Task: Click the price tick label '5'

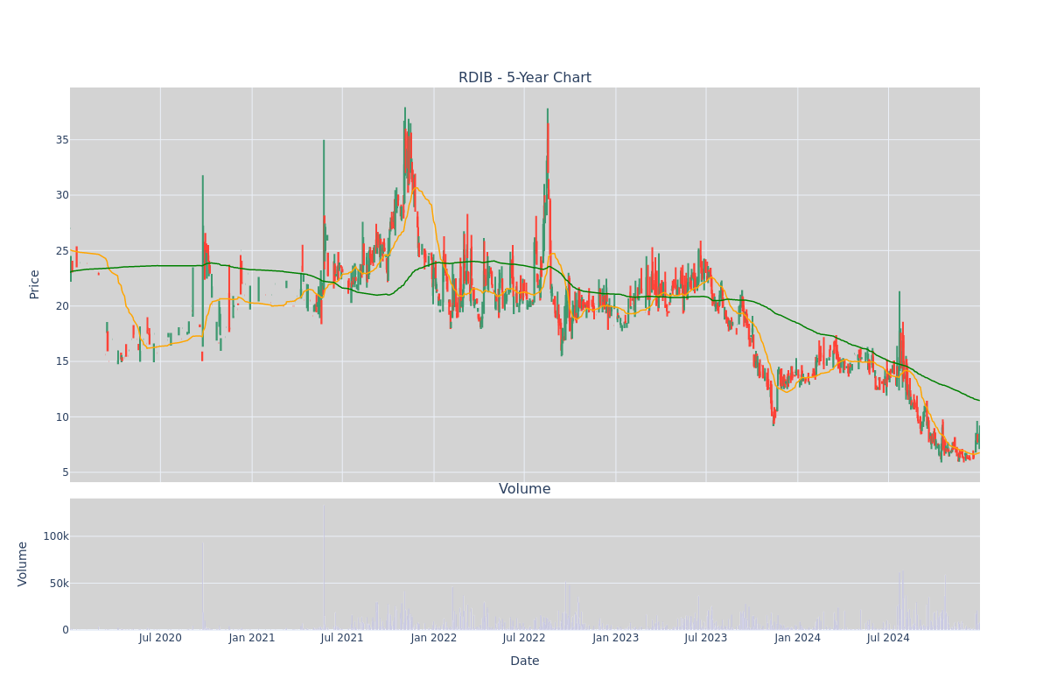Action: tap(66, 472)
